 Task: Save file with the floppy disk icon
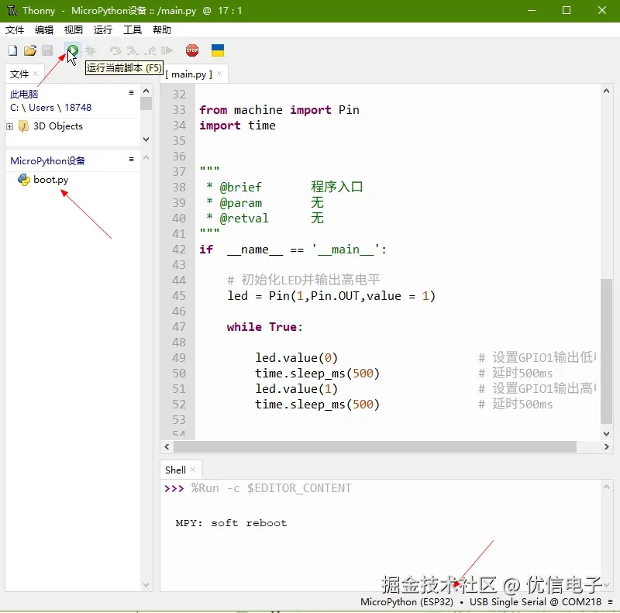pyautogui.click(x=47, y=50)
